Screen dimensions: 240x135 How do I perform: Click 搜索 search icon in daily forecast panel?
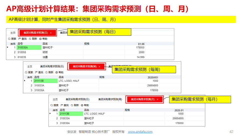click(9, 39)
